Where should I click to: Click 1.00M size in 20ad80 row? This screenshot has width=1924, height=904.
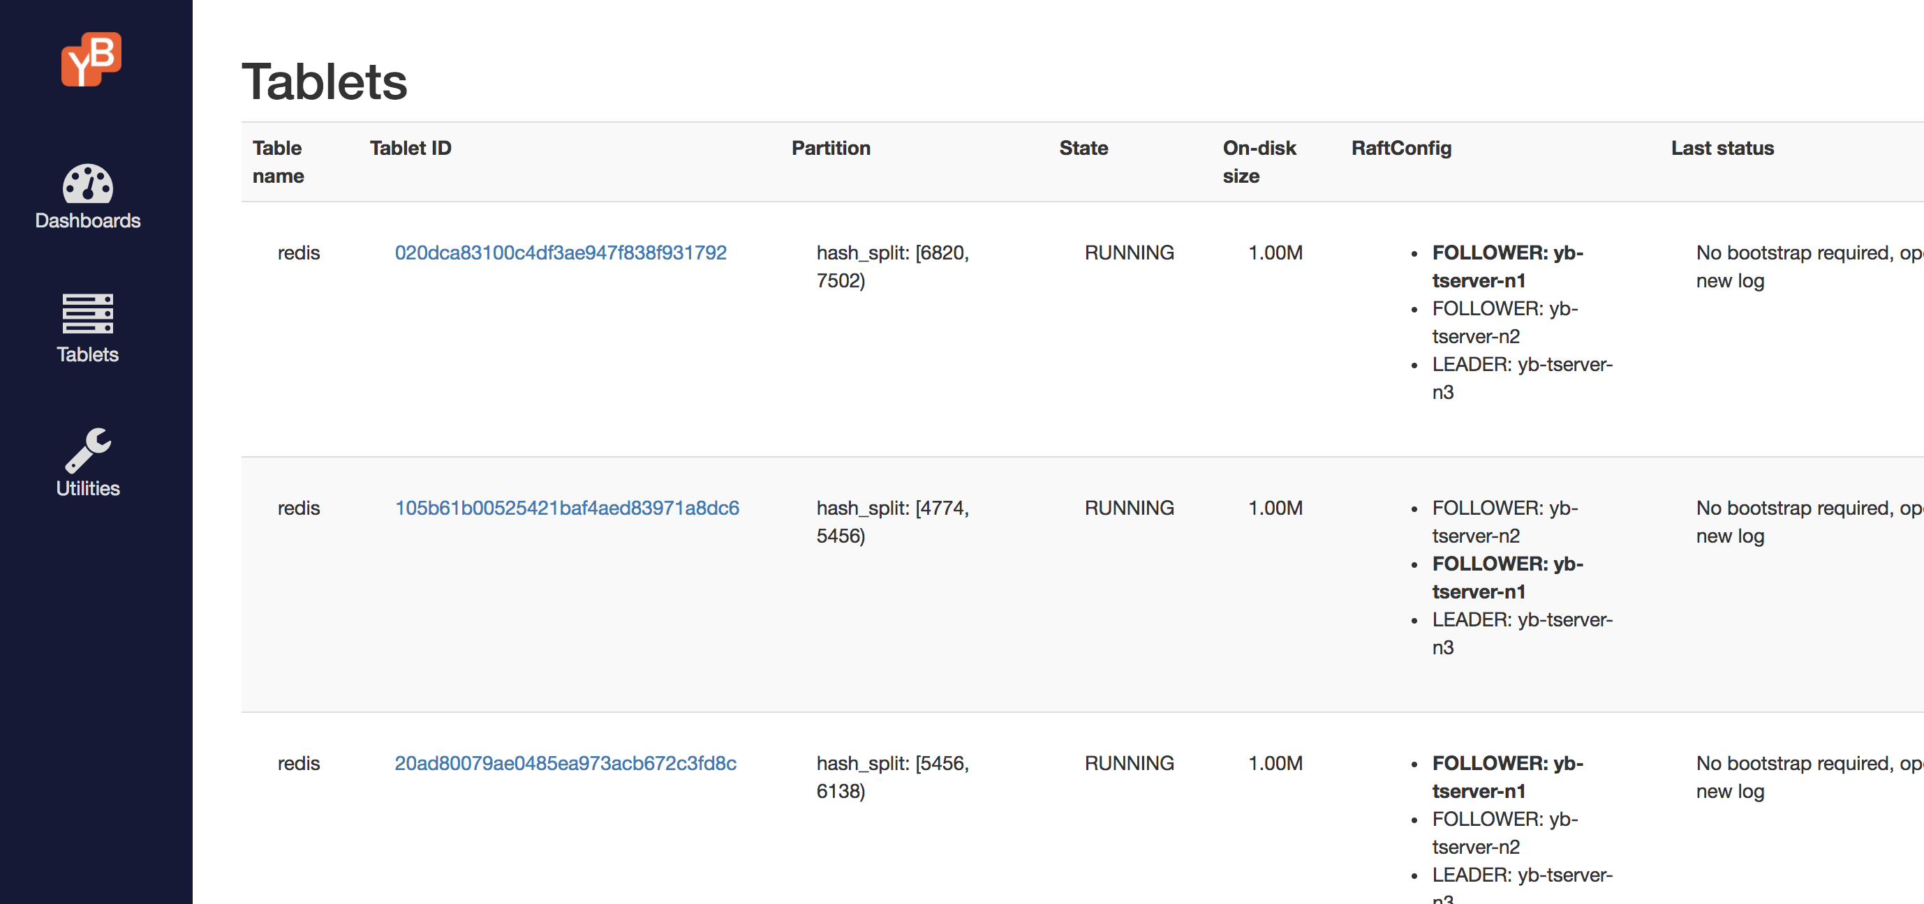[1275, 763]
